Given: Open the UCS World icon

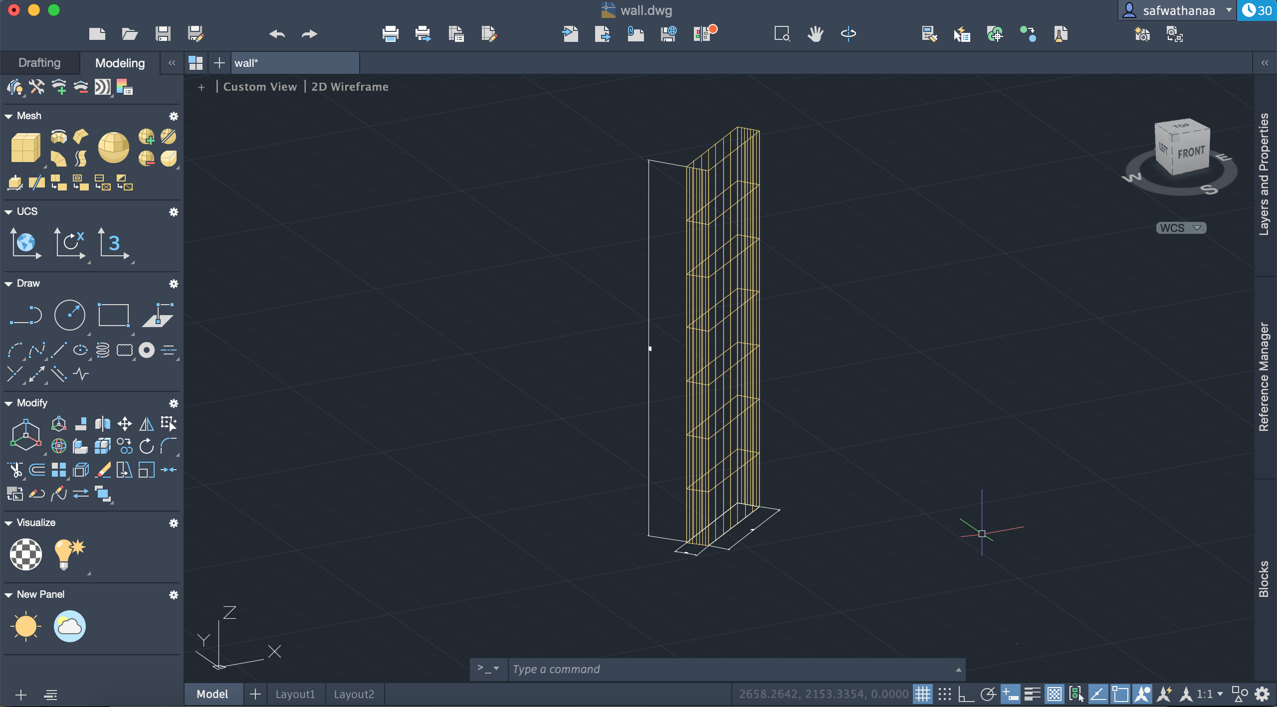Looking at the screenshot, I should pos(25,243).
